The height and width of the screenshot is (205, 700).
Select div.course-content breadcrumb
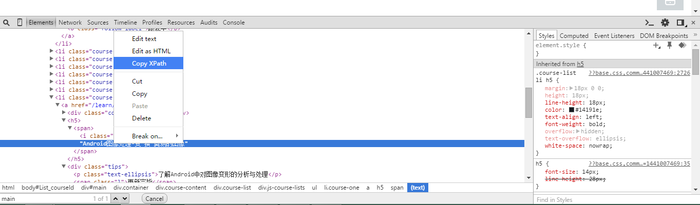[181, 188]
